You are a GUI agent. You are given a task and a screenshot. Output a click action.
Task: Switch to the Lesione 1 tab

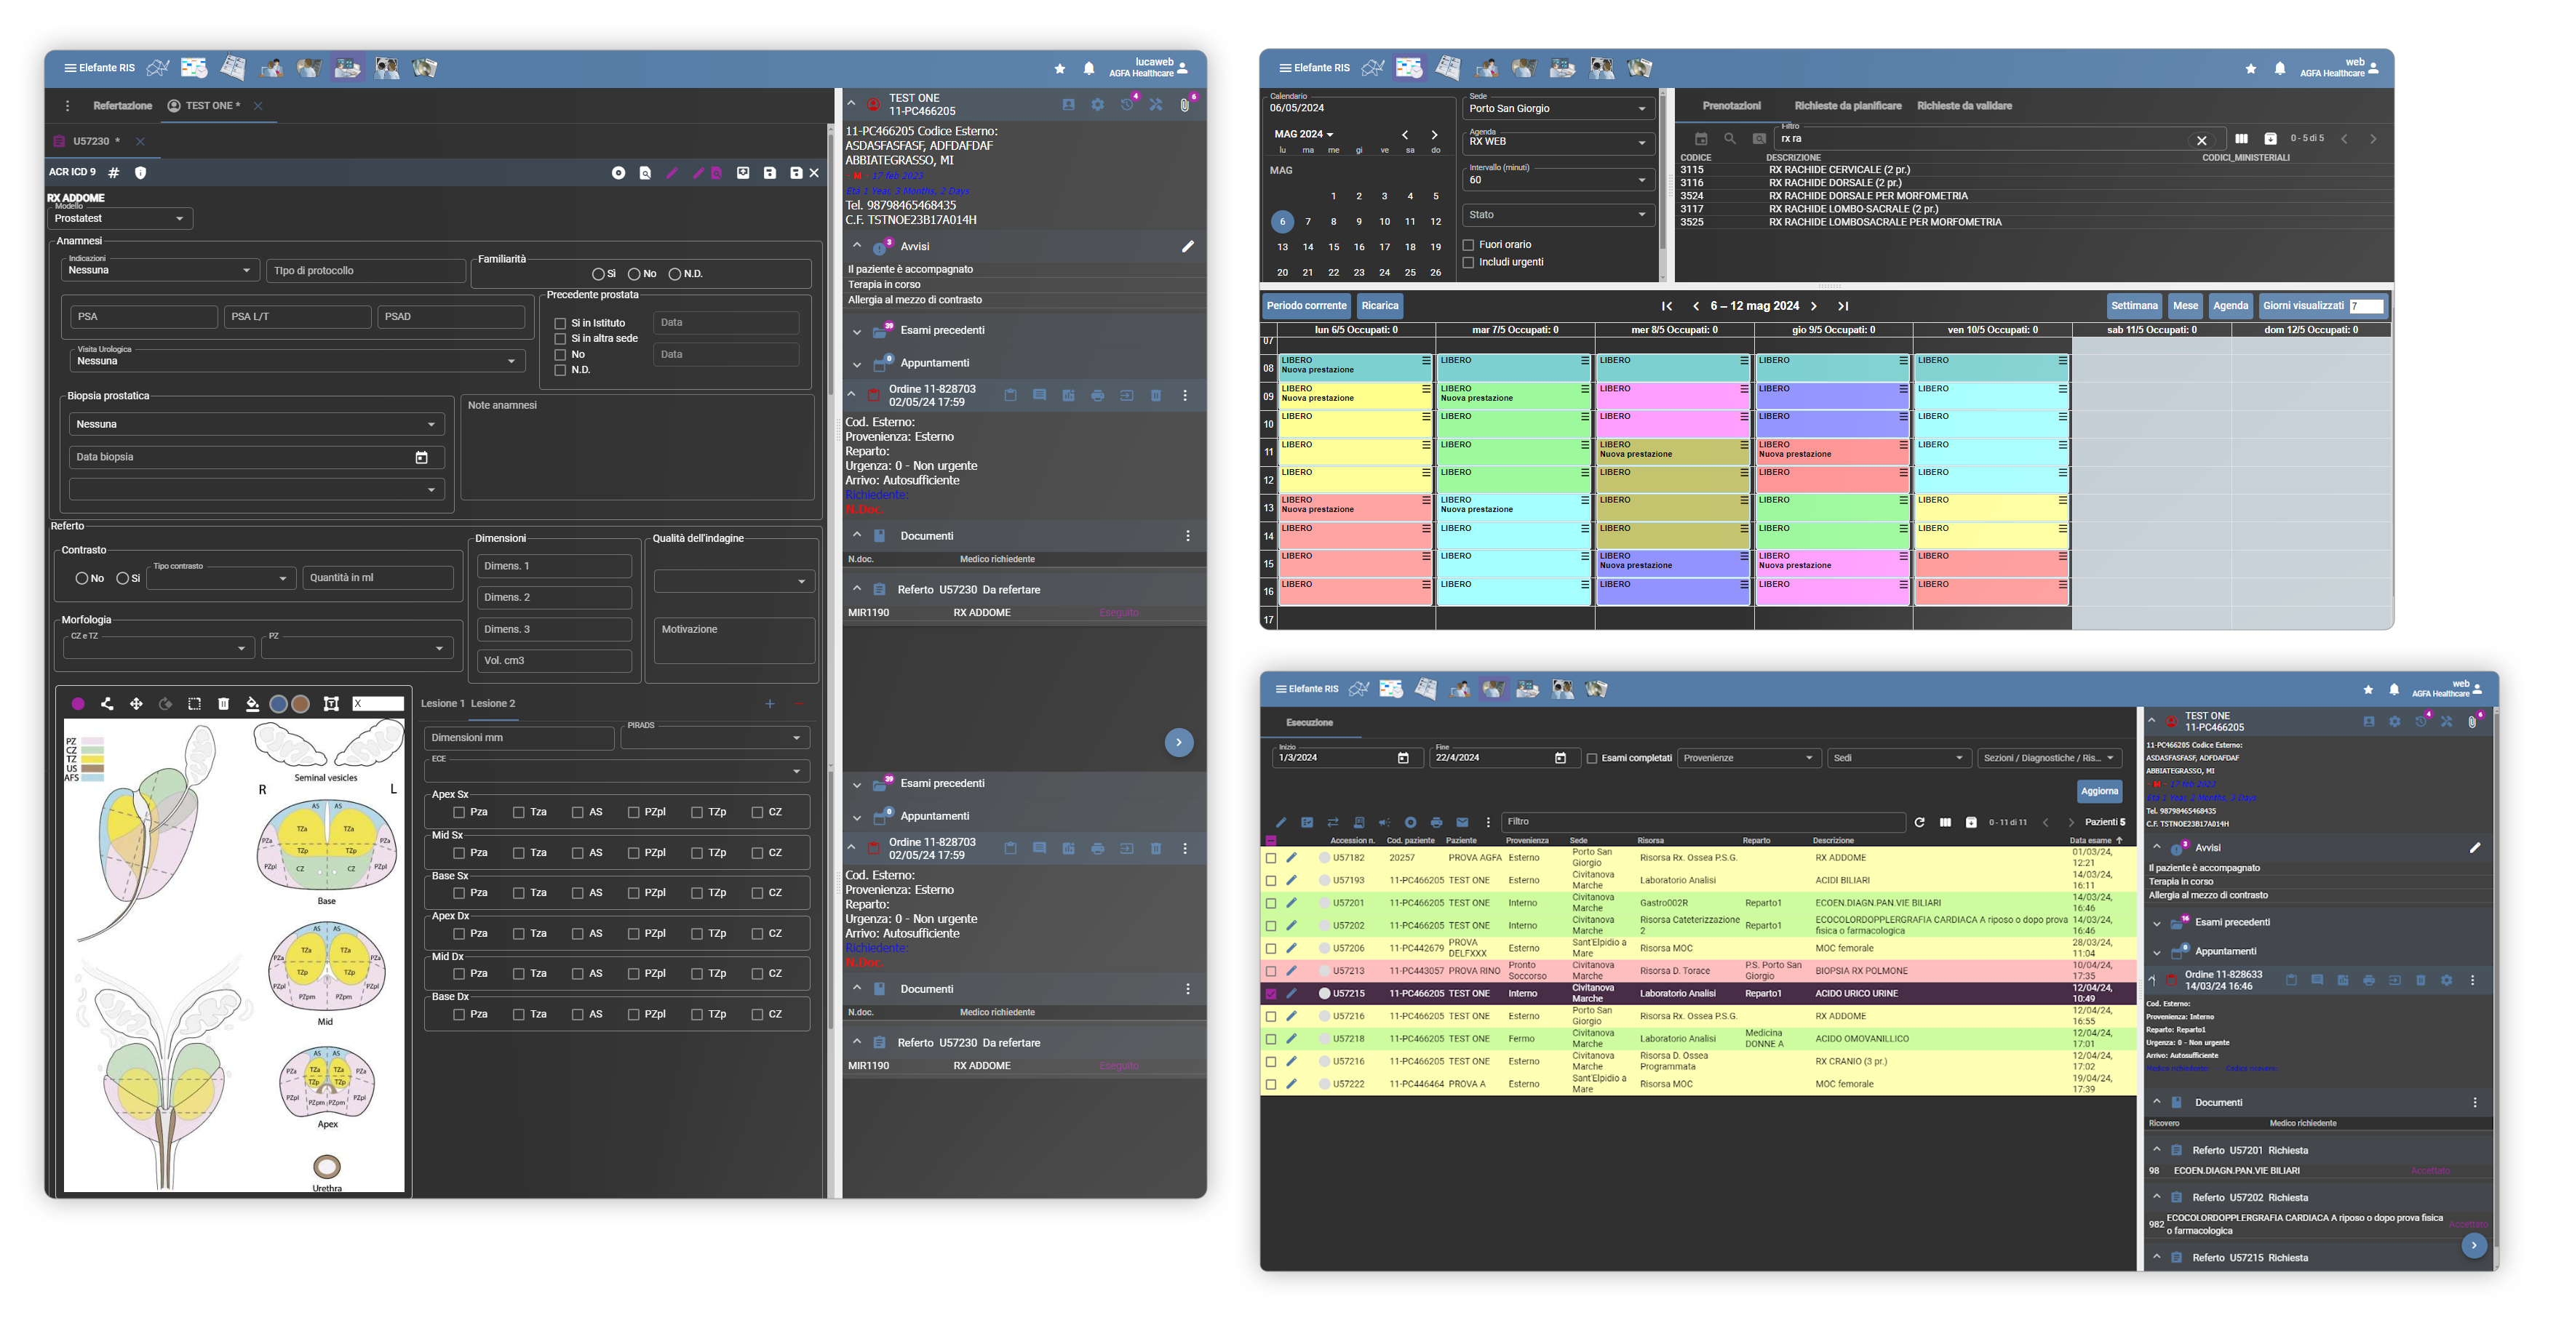442,704
